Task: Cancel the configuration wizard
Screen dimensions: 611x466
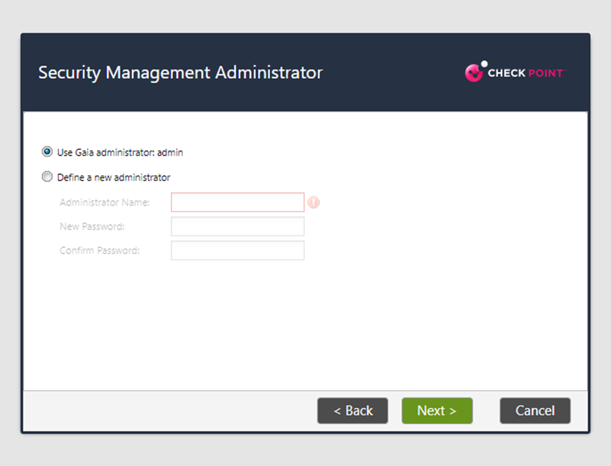Action: (x=535, y=411)
